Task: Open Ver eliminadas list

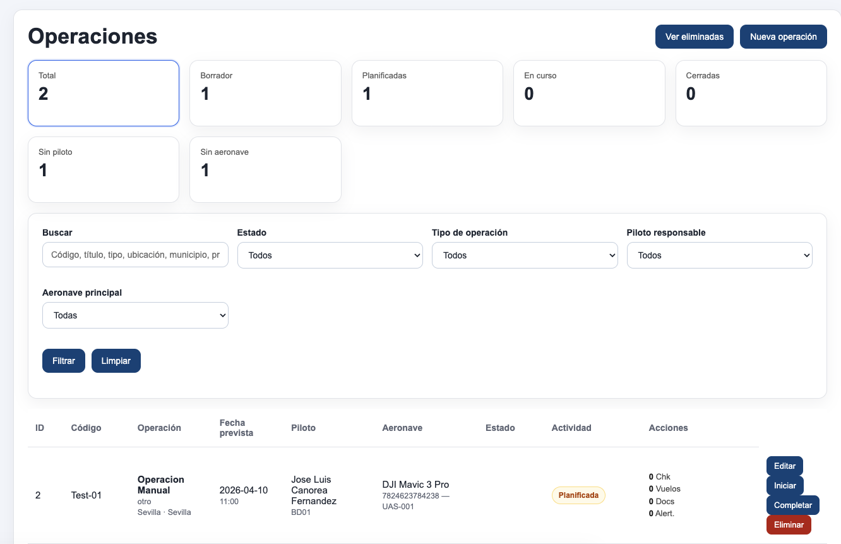Action: click(x=695, y=37)
